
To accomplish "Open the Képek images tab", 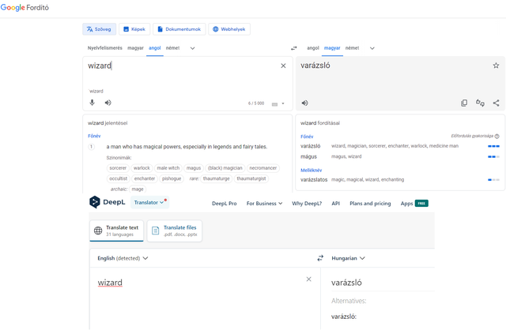I will coord(134,29).
